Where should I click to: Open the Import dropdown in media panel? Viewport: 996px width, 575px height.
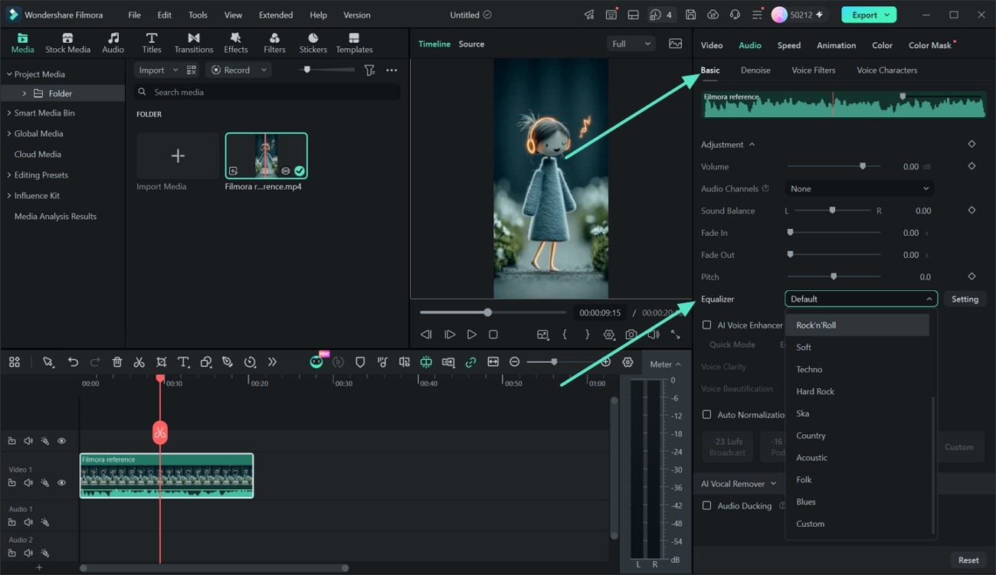click(x=158, y=70)
